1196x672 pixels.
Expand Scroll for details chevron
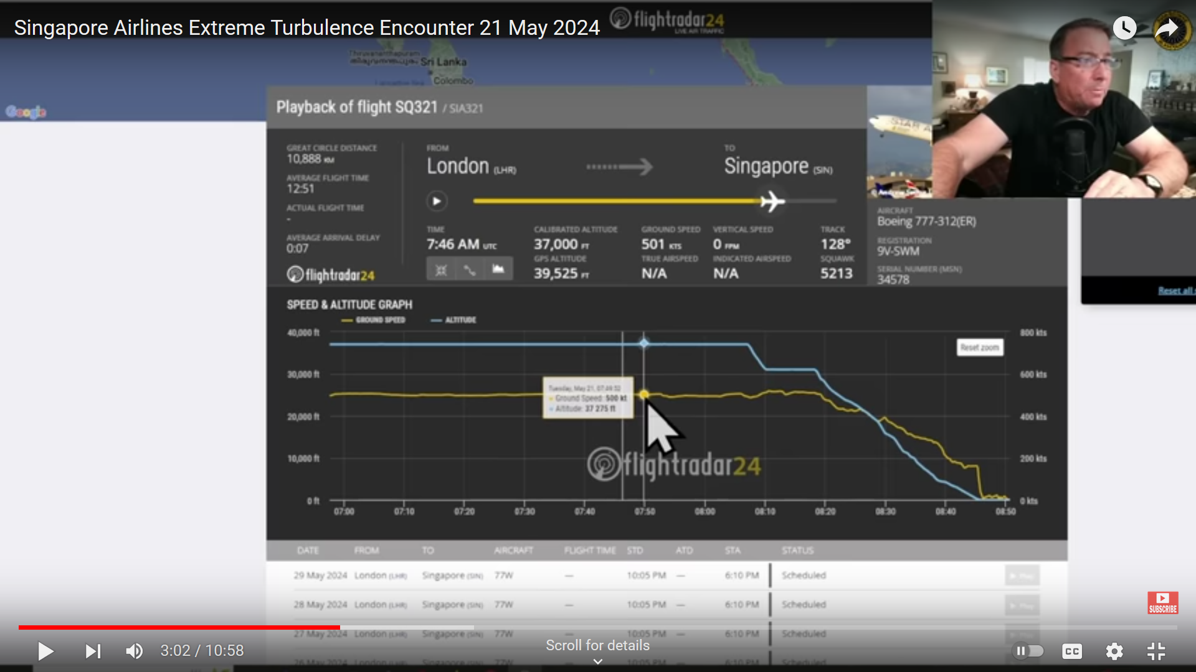597,661
